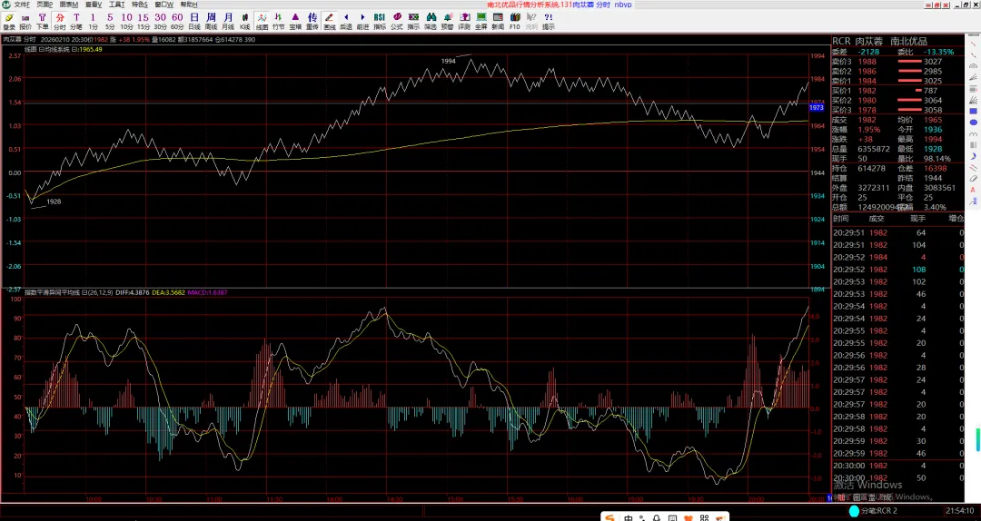Click the RCR 肉苁蓉 南北优品 title
The width and height of the screenshot is (981, 521).
point(879,41)
